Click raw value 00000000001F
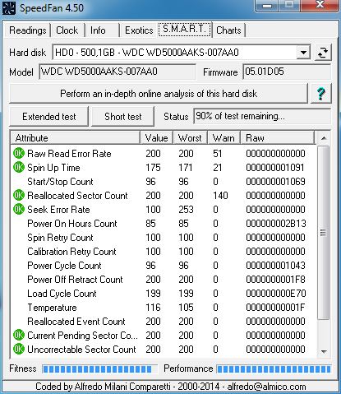 tap(275, 307)
